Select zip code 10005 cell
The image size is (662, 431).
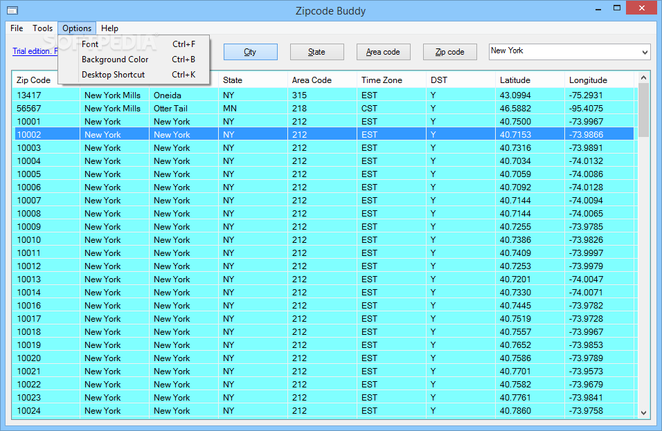point(47,174)
